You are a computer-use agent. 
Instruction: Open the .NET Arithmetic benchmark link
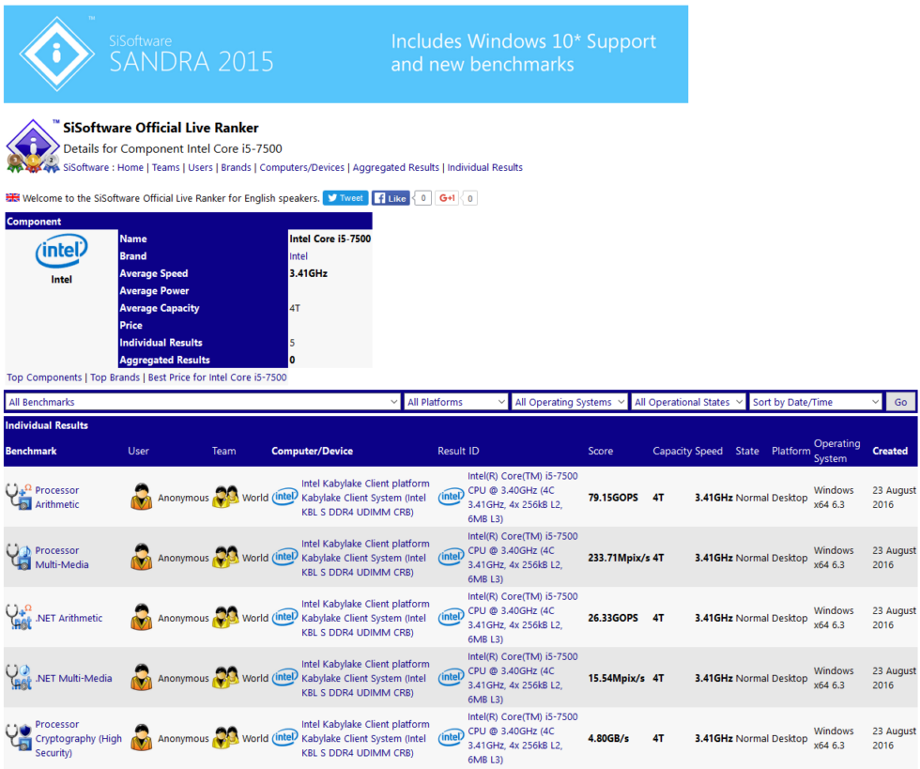point(69,618)
